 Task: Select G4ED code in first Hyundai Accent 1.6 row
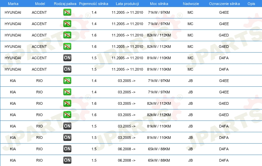(x=224, y=35)
